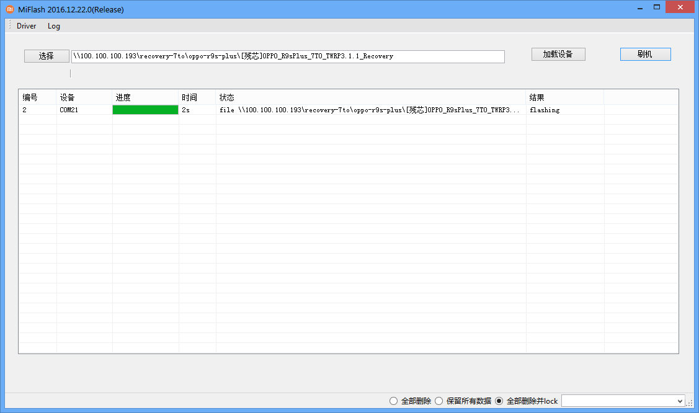Open the Log menu

(x=54, y=26)
